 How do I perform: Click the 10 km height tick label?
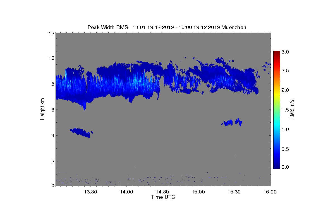click(51, 58)
